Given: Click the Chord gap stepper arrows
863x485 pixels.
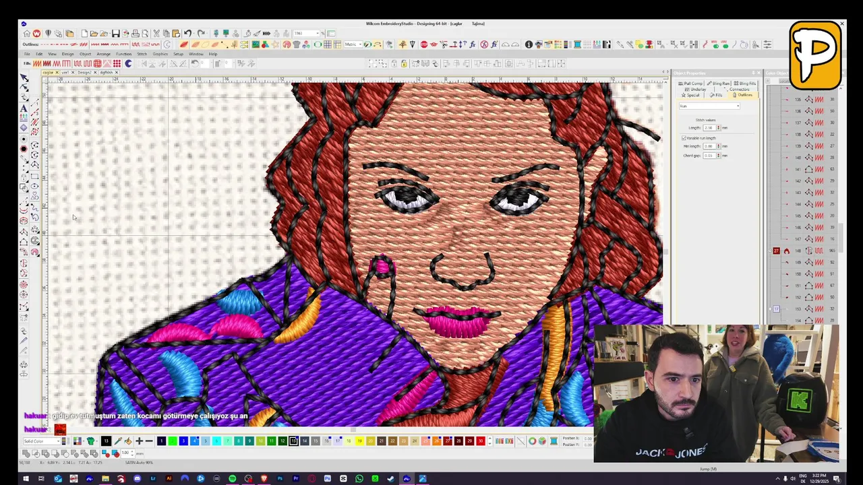Looking at the screenshot, I should [719, 156].
